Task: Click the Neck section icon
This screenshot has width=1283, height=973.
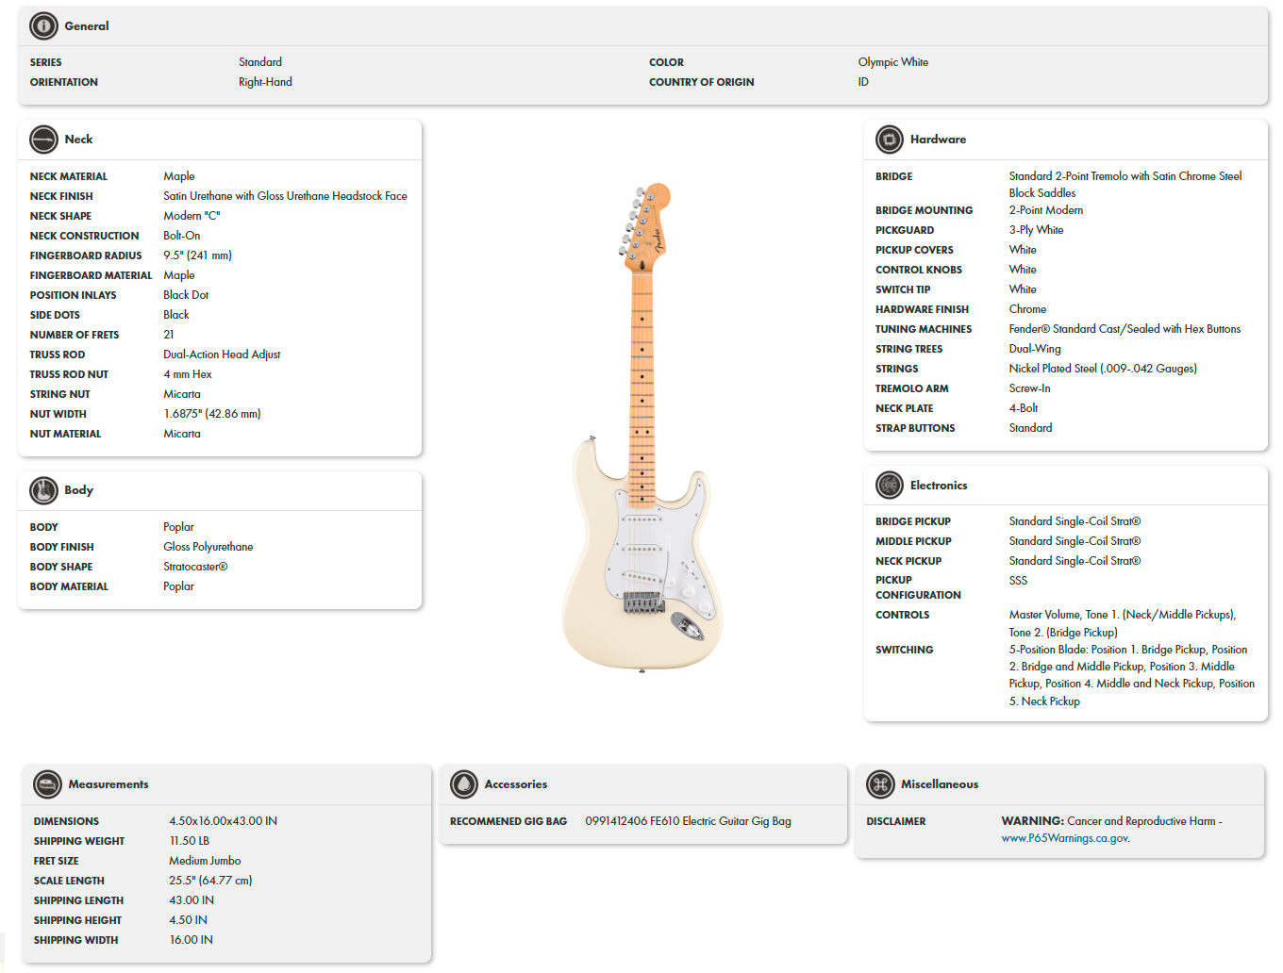Action: pos(43,140)
